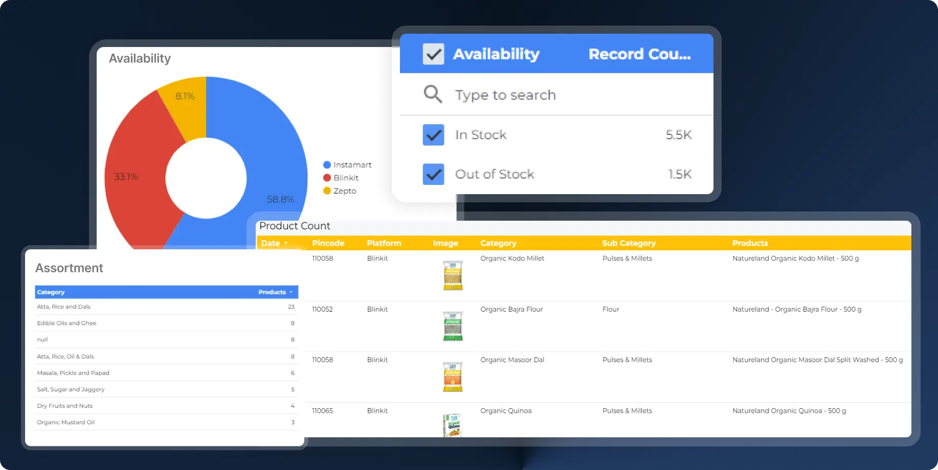The height and width of the screenshot is (470, 938).
Task: Click the Product Count table title
Action: (295, 226)
